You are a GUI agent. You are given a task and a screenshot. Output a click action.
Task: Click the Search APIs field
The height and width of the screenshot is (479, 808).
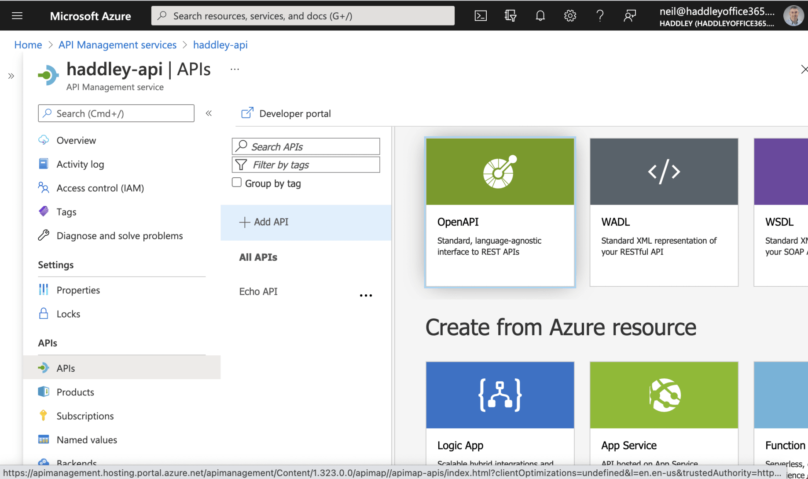[x=306, y=146]
